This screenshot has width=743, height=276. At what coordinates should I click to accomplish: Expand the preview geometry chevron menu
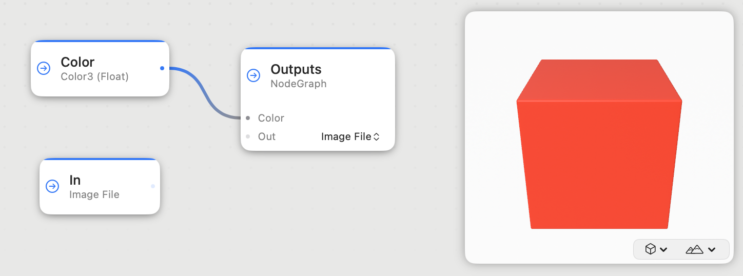click(x=663, y=250)
